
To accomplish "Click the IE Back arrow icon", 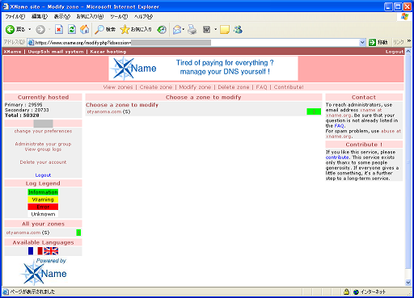I will click(10, 29).
